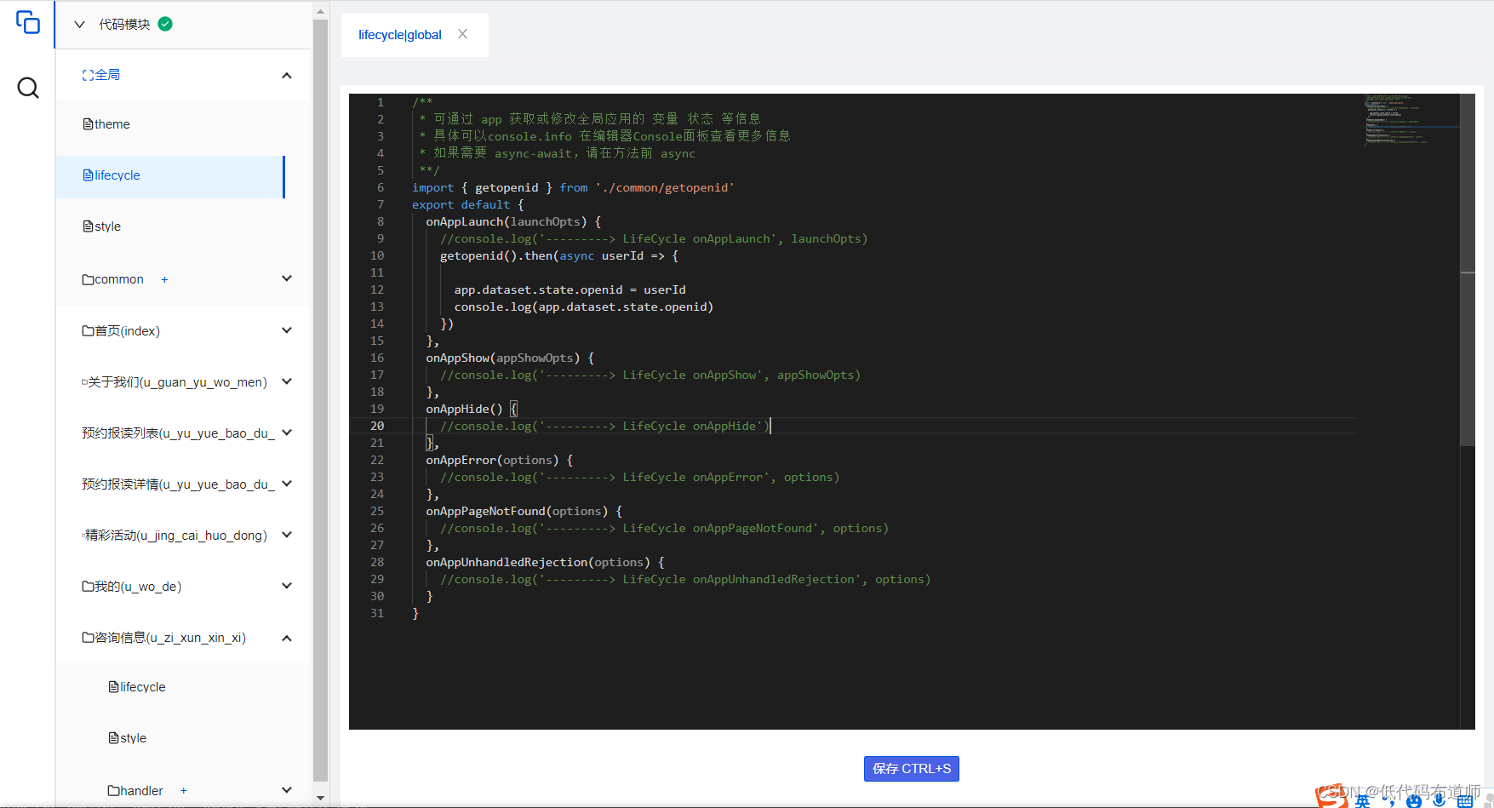Select the 关于我们(u_guan_yu_wo_men) page row
The width and height of the screenshot is (1494, 808).
[183, 382]
